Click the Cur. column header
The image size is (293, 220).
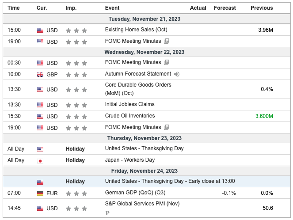(42, 8)
